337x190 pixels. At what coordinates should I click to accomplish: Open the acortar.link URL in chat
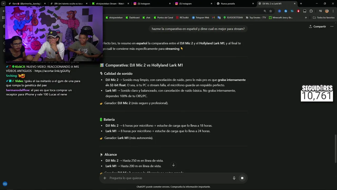pos(52,71)
